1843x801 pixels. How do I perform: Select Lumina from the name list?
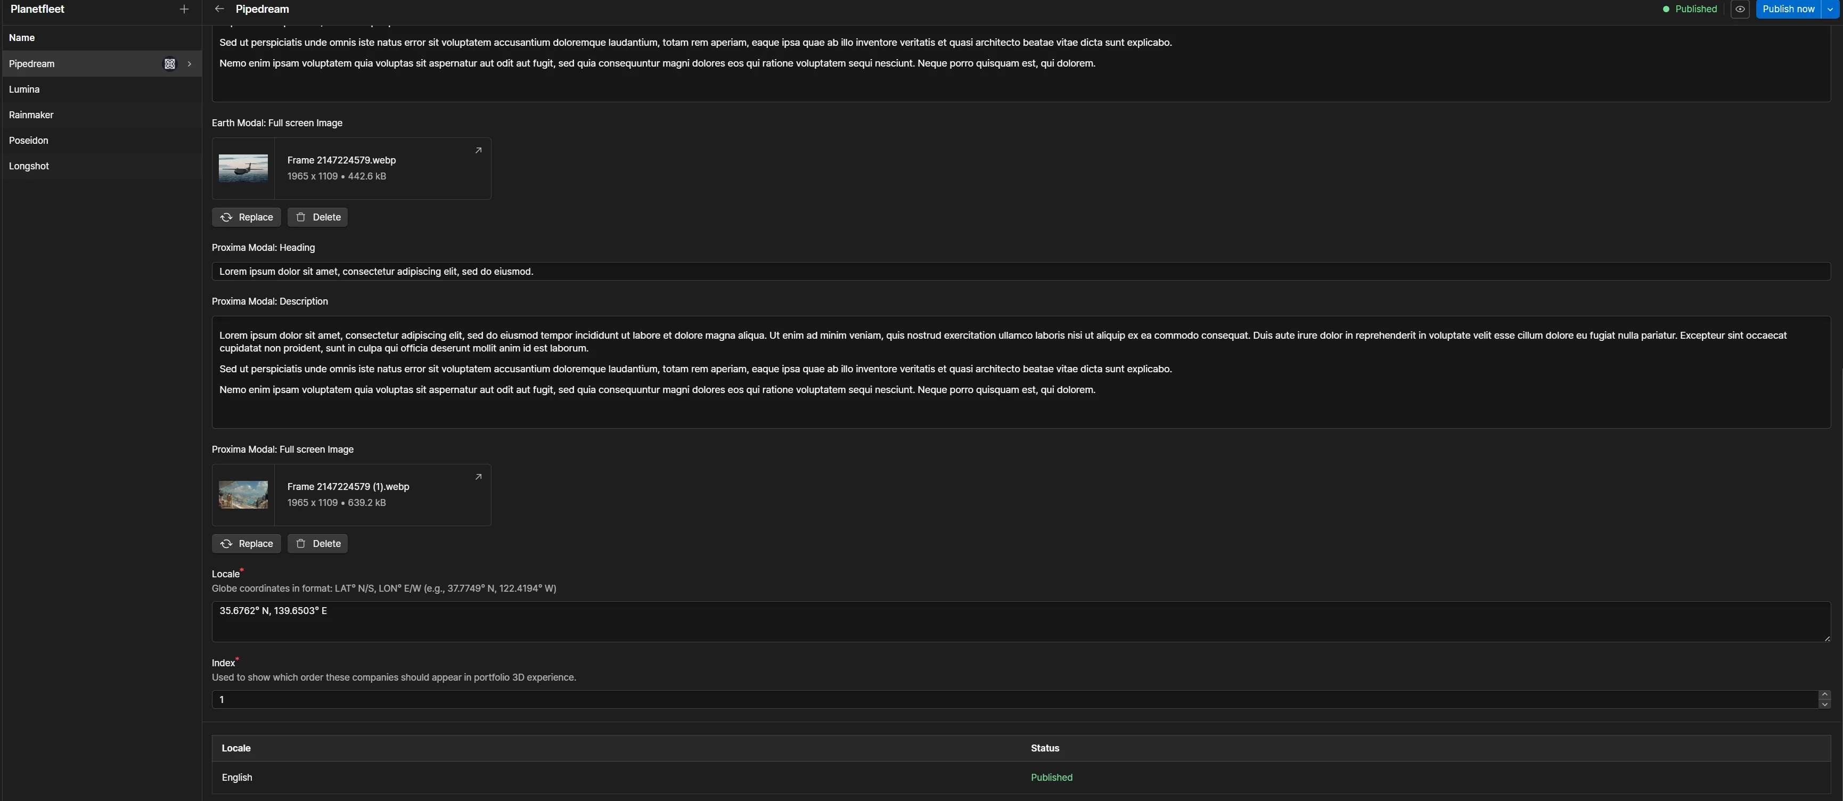point(24,89)
